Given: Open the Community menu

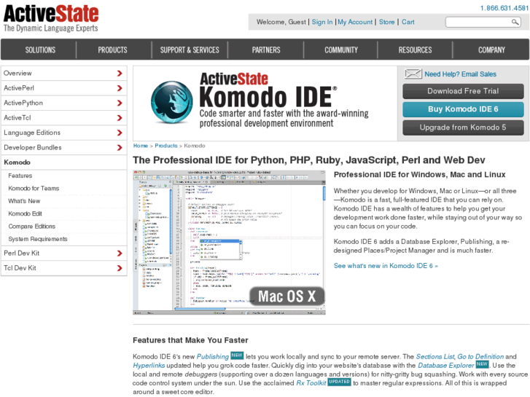Looking at the screenshot, I should (341, 50).
